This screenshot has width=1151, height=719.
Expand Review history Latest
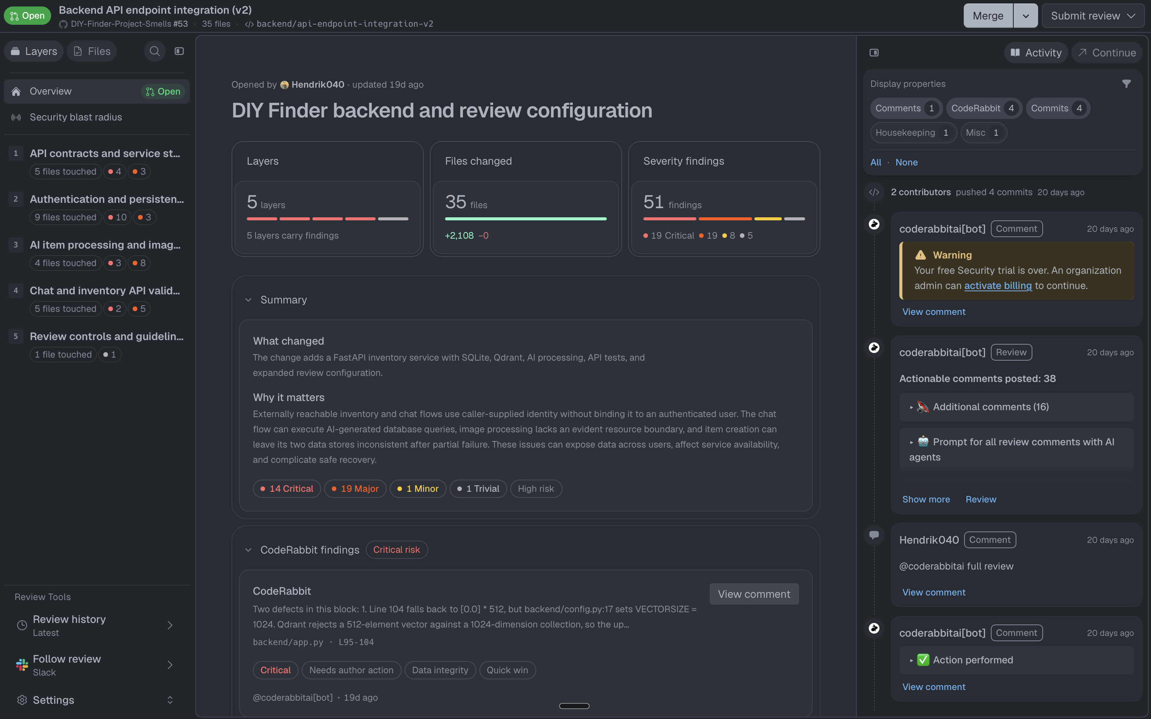pos(96,625)
